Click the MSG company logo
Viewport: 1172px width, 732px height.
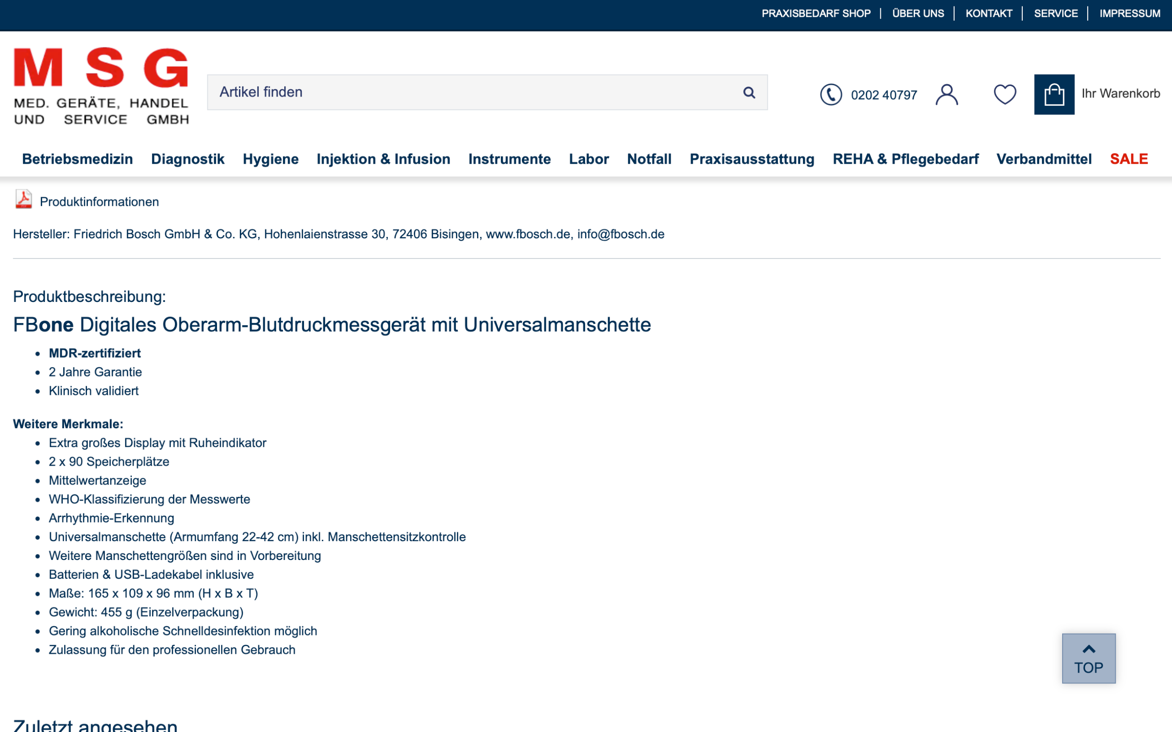pyautogui.click(x=101, y=86)
